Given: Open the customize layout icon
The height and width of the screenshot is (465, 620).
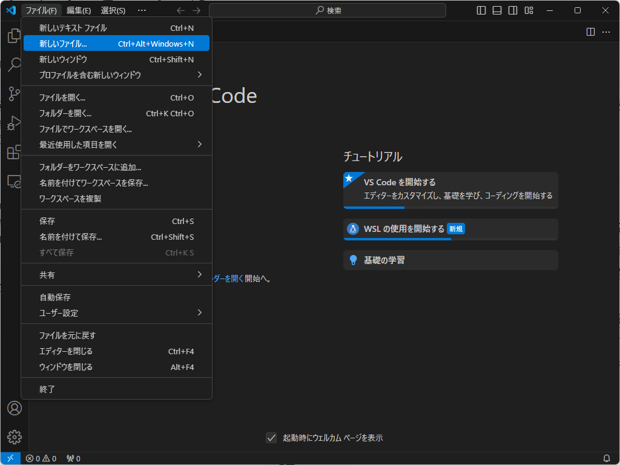Looking at the screenshot, I should 529,10.
